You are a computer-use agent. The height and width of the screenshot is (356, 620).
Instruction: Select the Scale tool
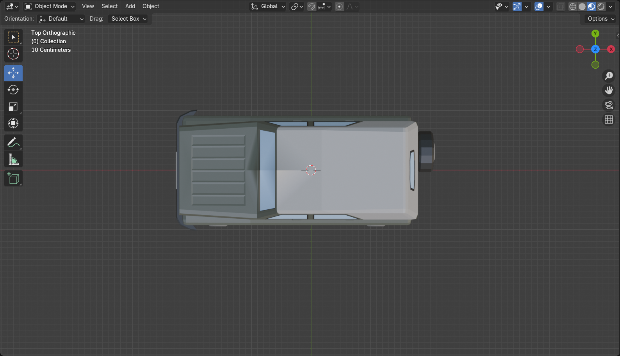tap(13, 106)
